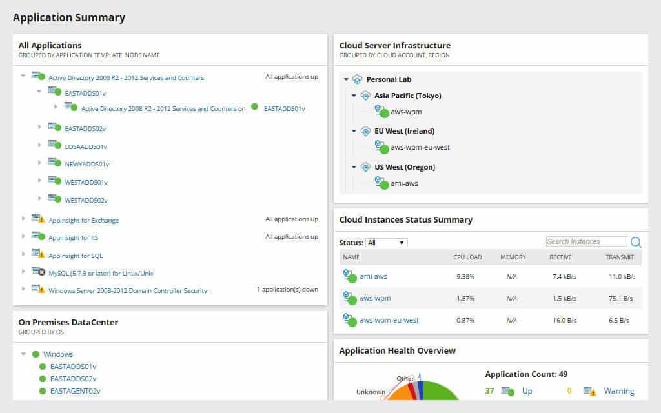Open the Up link in Application Health Overview
The width and height of the screenshot is (661, 413).
tap(527, 391)
